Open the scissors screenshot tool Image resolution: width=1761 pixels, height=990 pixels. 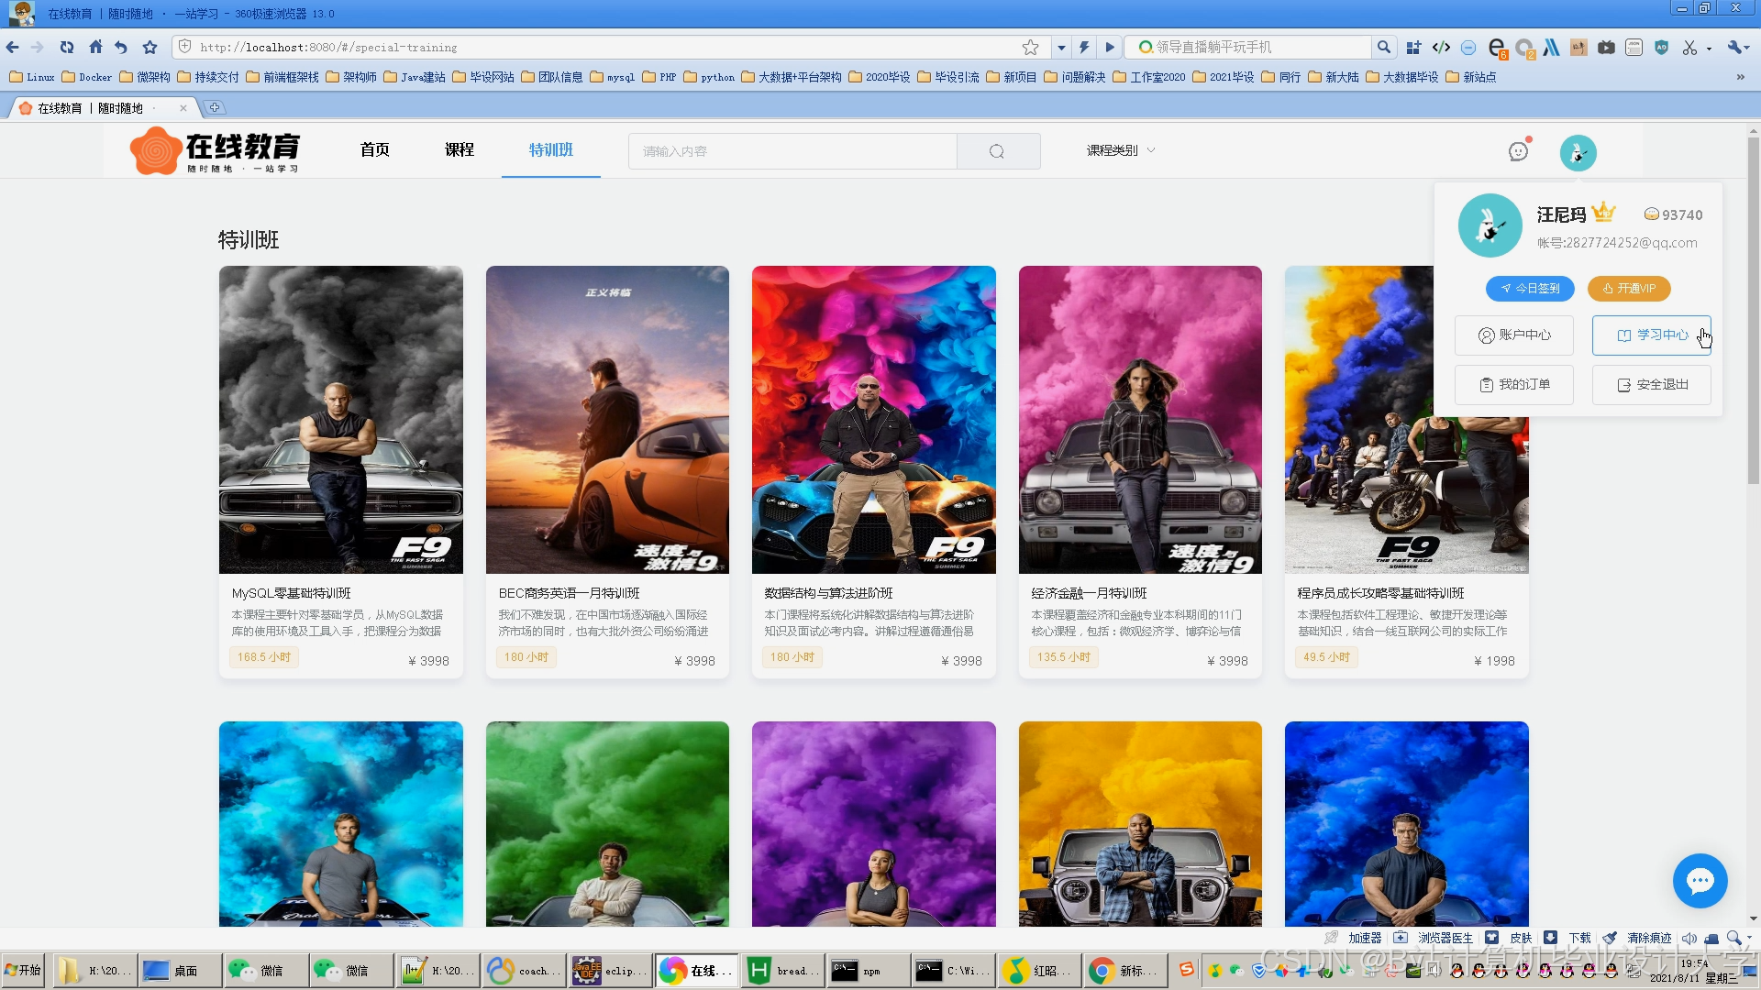point(1689,47)
